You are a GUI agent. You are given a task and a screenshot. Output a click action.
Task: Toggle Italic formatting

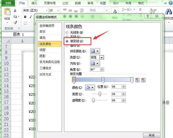(x=31, y=17)
